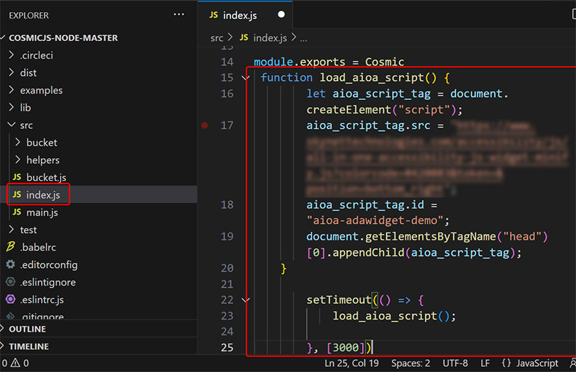Viewport: 576px width, 372px height.
Task: Toggle the breakpoint on line 17
Action: pyautogui.click(x=205, y=125)
